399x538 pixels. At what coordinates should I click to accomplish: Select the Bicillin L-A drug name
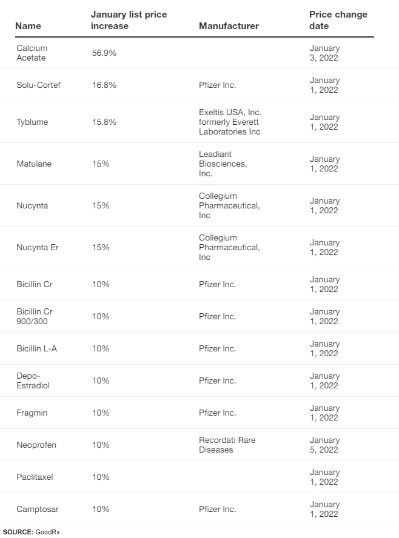[38, 348]
